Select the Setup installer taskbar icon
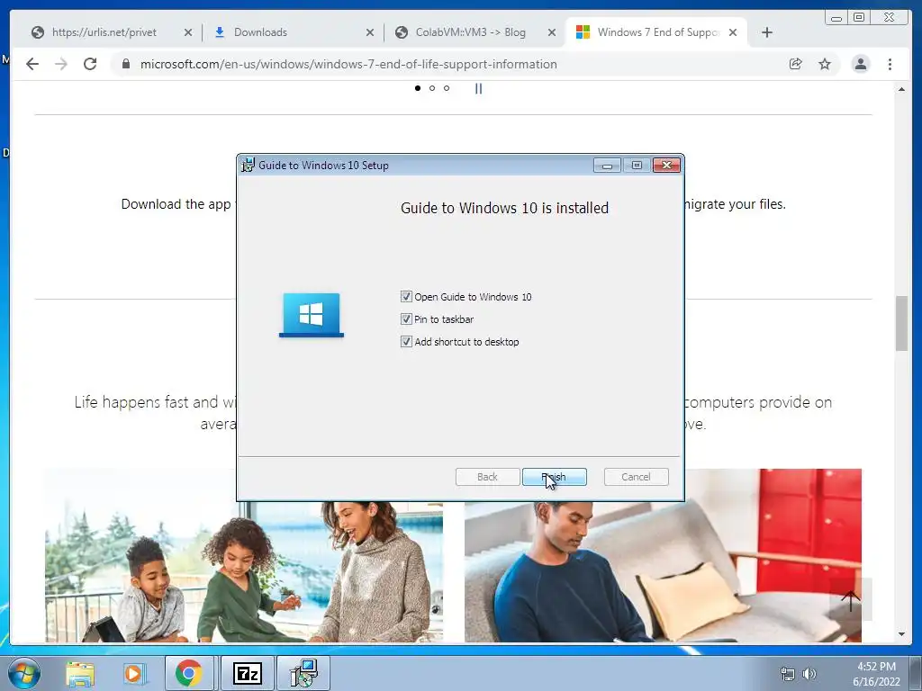This screenshot has width=922, height=691. click(303, 673)
